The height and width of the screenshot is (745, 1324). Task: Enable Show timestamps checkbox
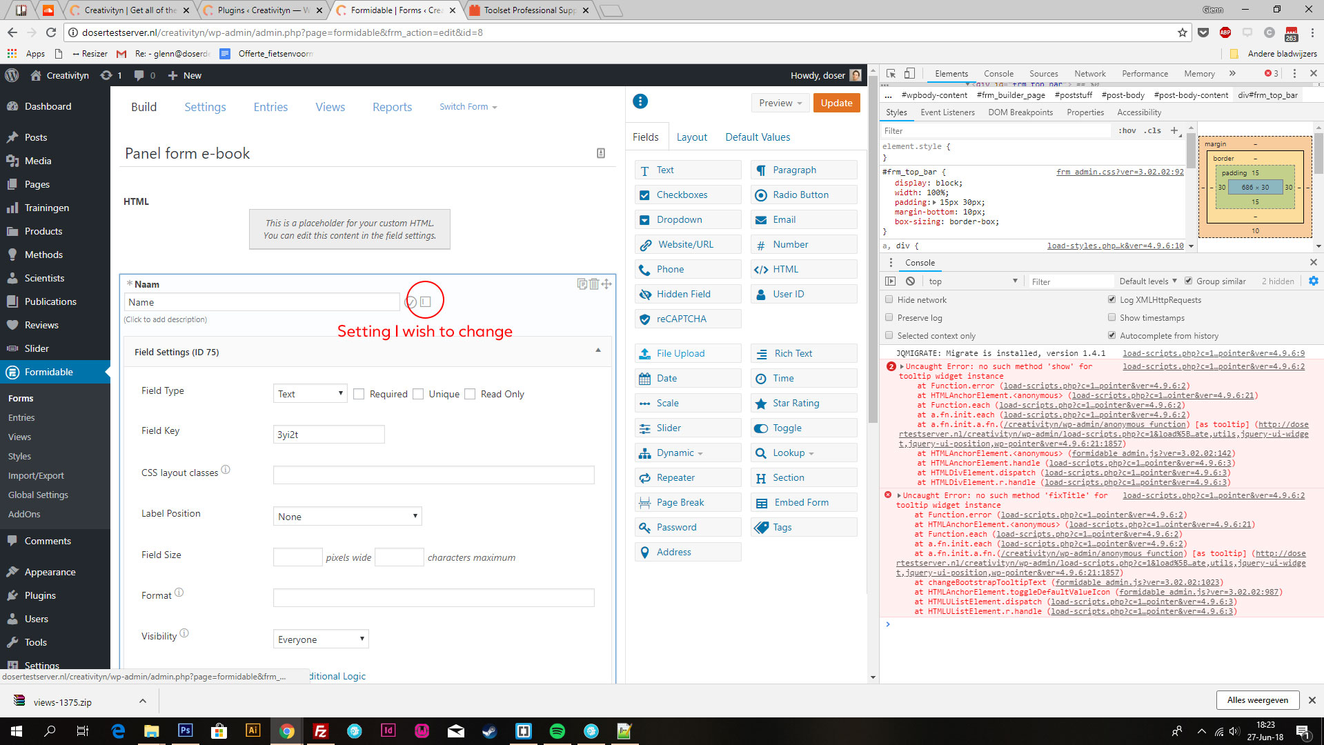pos(1111,317)
